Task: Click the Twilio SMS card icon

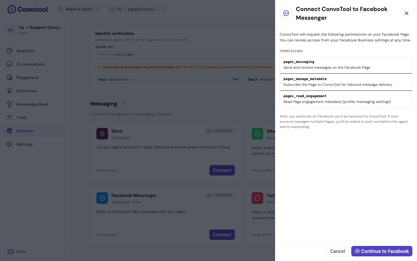Action: pyautogui.click(x=257, y=198)
